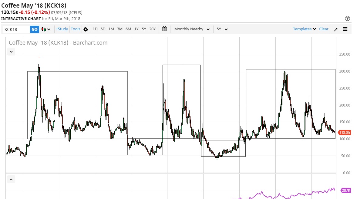Click the Coffee May '18 (KCK18) page title
This screenshot has height=199, width=357.
pyautogui.click(x=34, y=5)
